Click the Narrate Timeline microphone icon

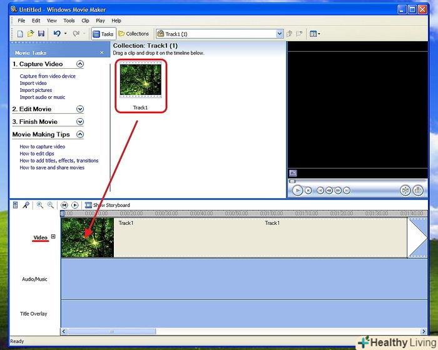(26, 205)
